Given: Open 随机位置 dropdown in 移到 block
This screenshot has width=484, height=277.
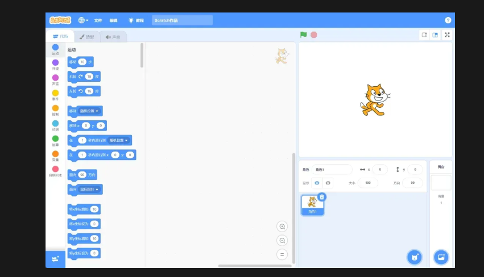Looking at the screenshot, I should (x=89, y=111).
